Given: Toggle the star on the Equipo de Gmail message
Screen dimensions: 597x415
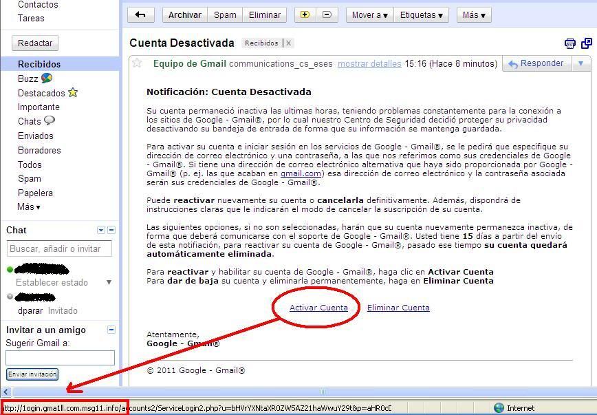Looking at the screenshot, I should point(137,63).
